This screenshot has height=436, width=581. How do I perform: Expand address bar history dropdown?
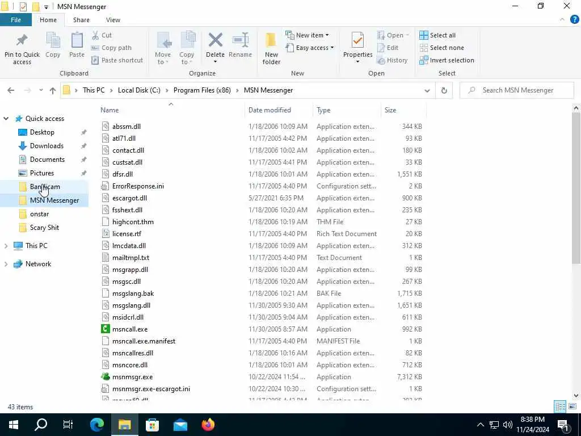click(x=427, y=90)
